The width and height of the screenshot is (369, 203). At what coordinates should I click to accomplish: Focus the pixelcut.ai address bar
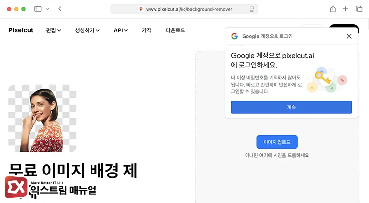point(184,9)
